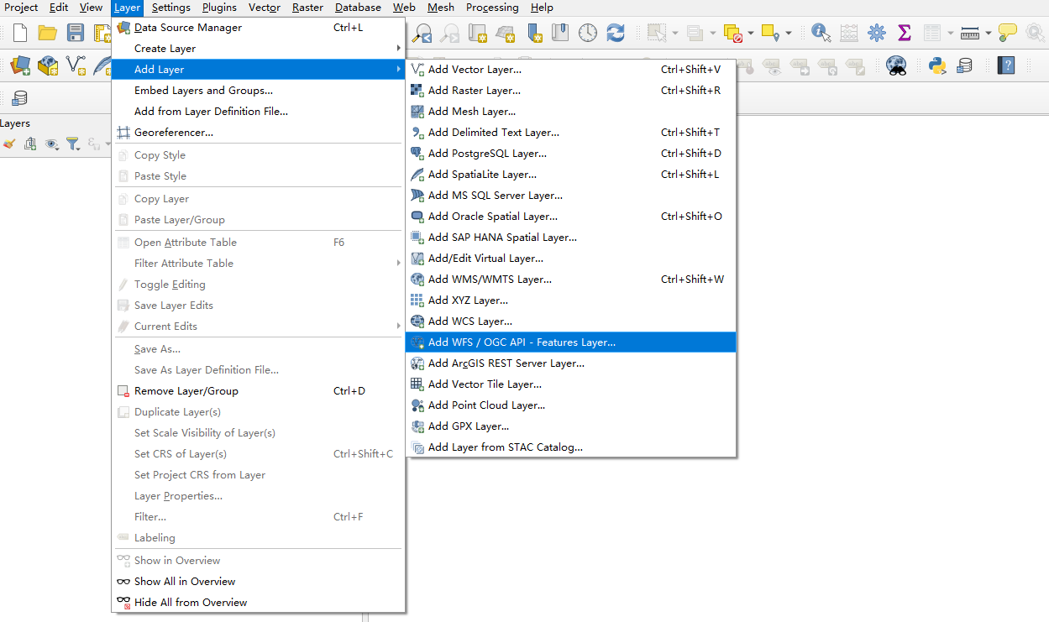Expand the Add Layer submenu entry
The image size is (1049, 622).
[259, 69]
